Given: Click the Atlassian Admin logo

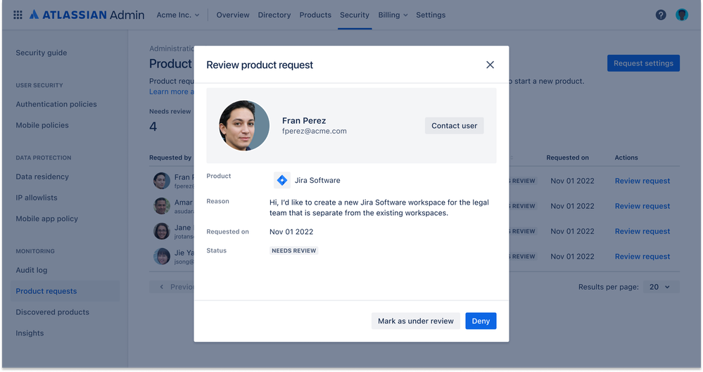Looking at the screenshot, I should pyautogui.click(x=87, y=15).
